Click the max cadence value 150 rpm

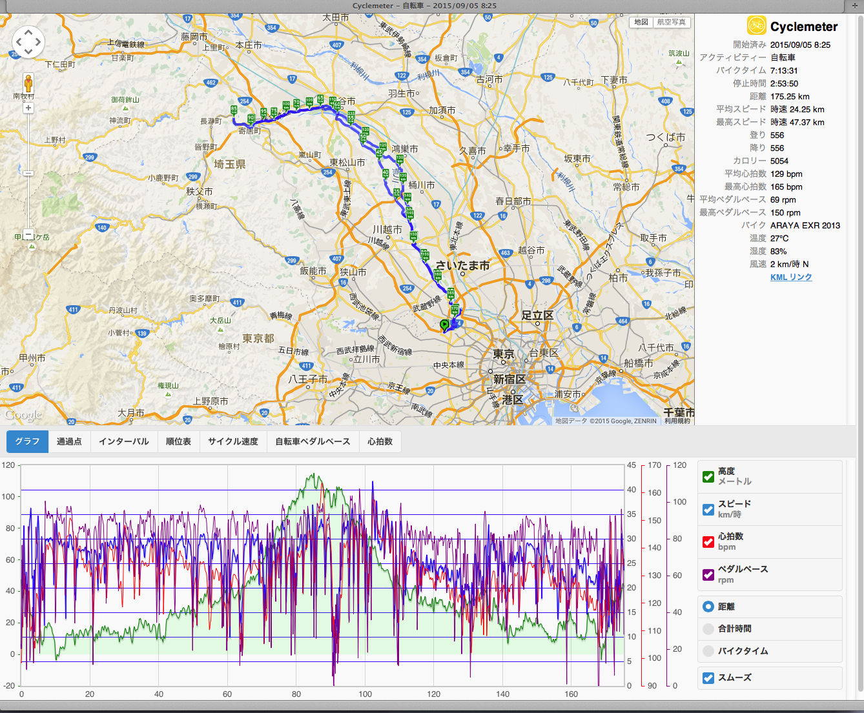[x=785, y=212]
